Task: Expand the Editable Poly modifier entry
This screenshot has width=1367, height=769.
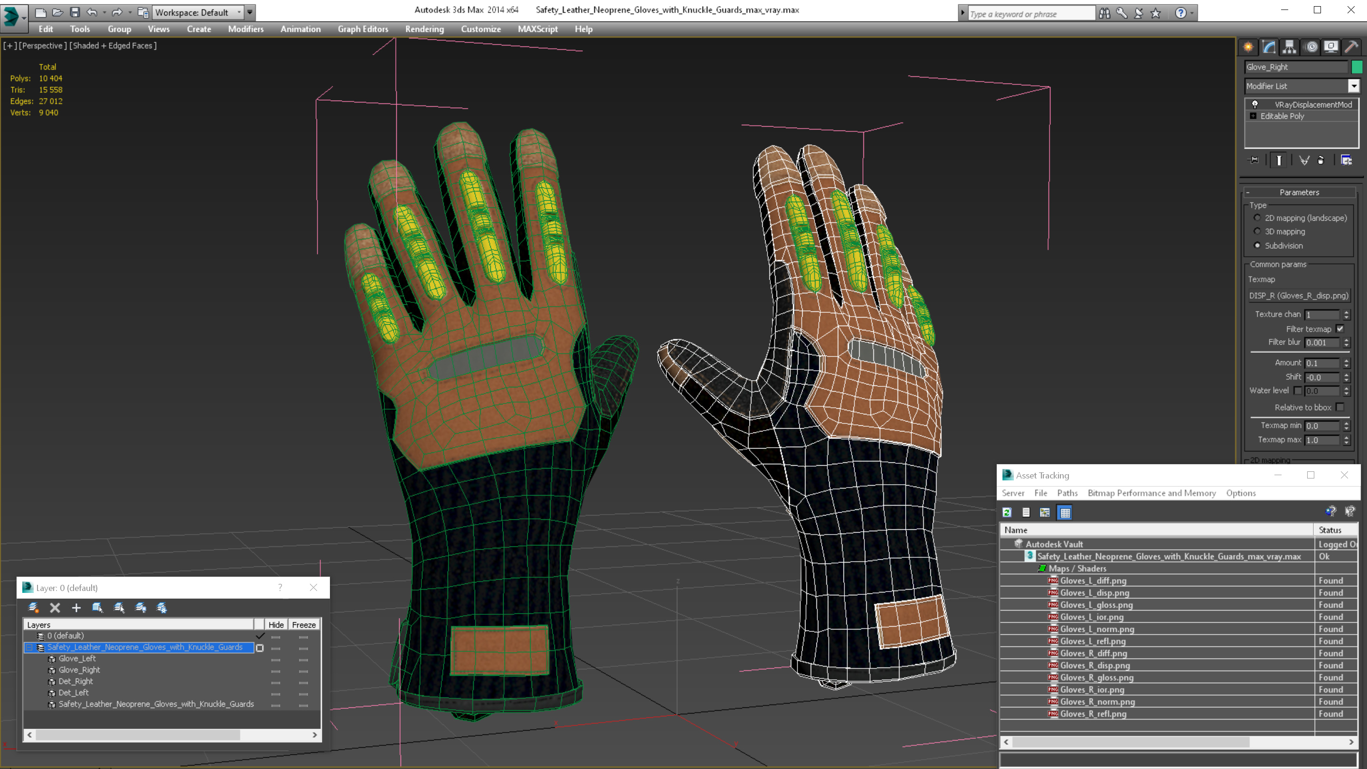Action: pos(1253,116)
